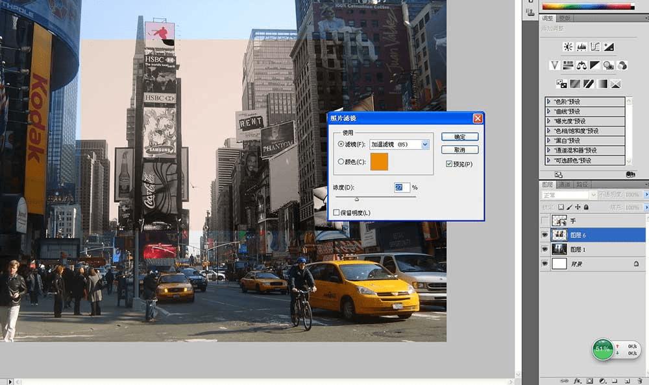
Task: Select the 滤镜(F) radio button
Action: [341, 144]
